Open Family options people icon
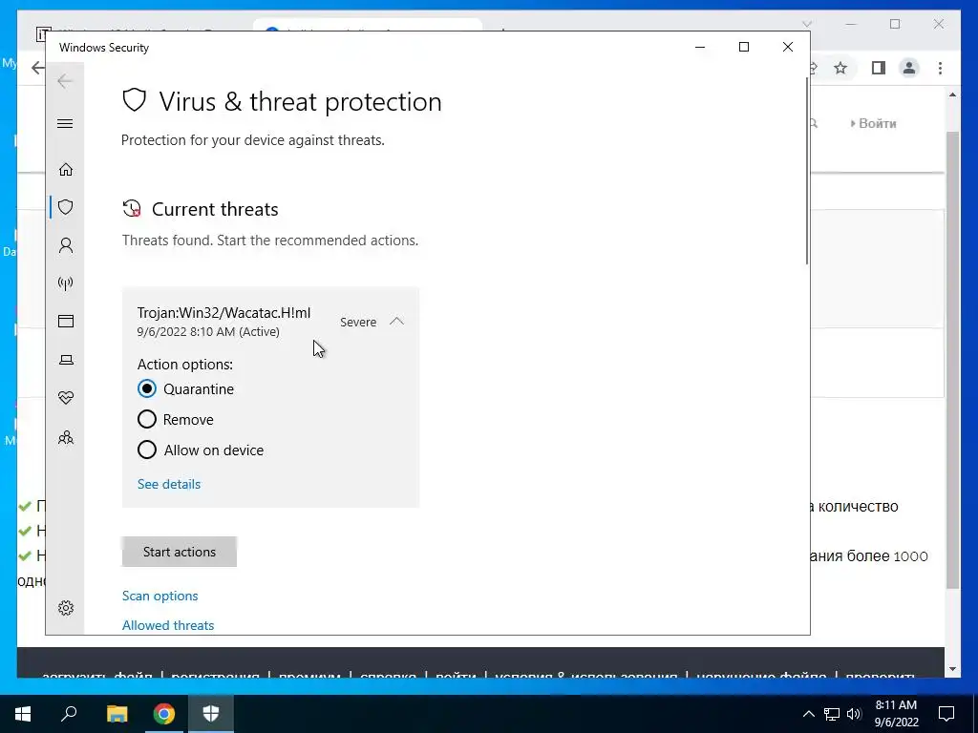 (66, 437)
